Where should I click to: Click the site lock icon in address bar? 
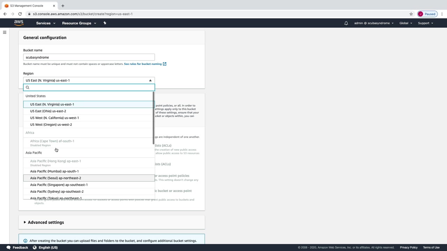tap(29, 14)
